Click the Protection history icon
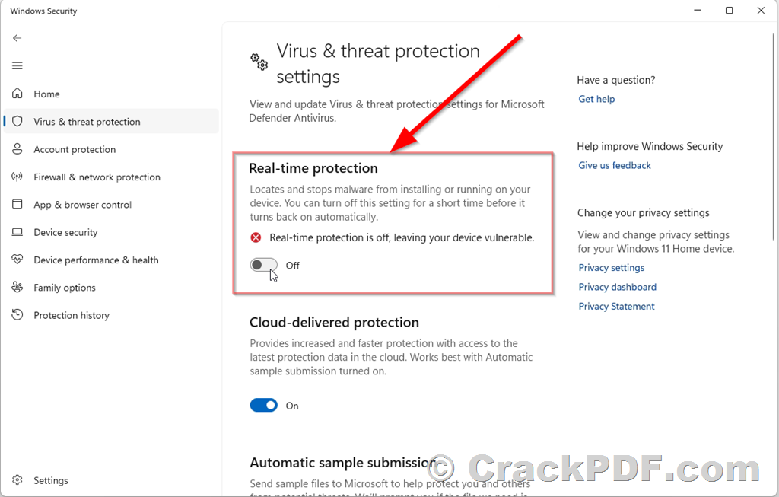The image size is (779, 497). coord(17,316)
